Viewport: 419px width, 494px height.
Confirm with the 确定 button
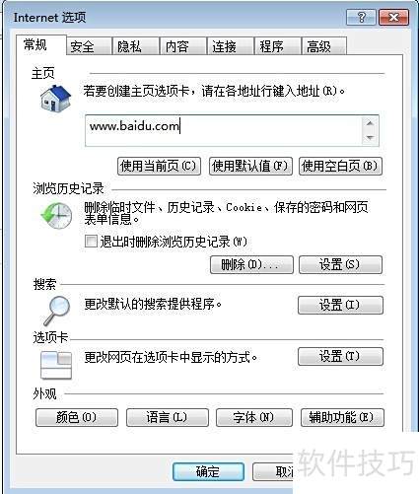click(208, 472)
